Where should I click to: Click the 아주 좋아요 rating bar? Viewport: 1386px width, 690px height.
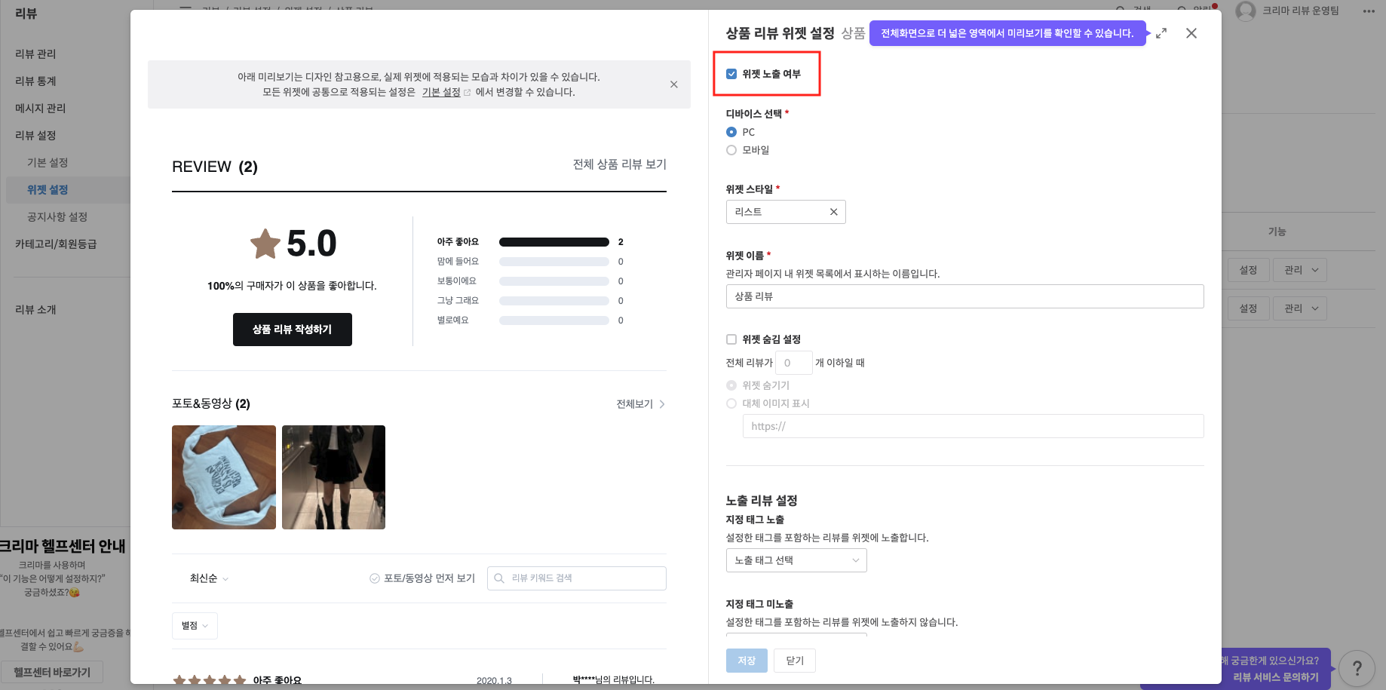pyautogui.click(x=553, y=242)
